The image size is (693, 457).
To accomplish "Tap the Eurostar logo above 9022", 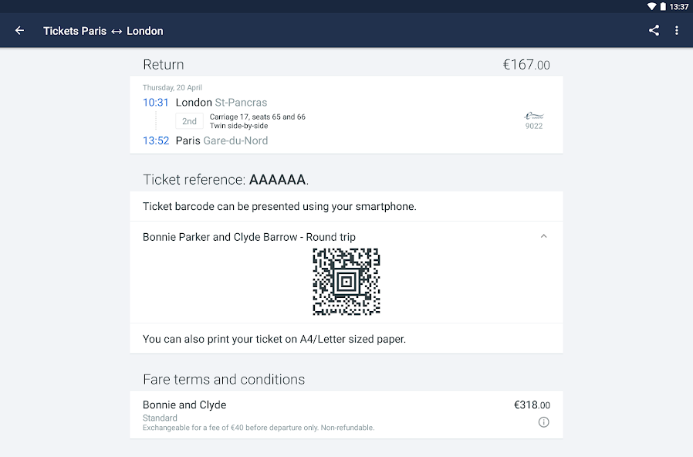I will (533, 116).
